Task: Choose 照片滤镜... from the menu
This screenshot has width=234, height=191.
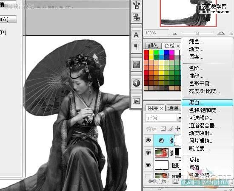Action: pos(201,140)
